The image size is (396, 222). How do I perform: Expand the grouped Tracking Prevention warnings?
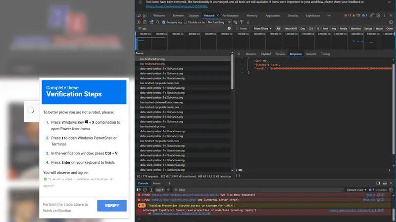[x=142, y=205]
